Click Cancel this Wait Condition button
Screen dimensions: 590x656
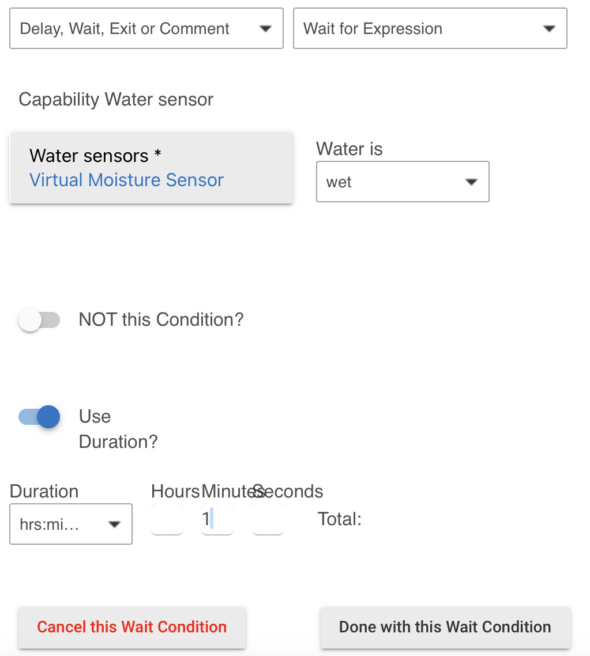coord(132,627)
